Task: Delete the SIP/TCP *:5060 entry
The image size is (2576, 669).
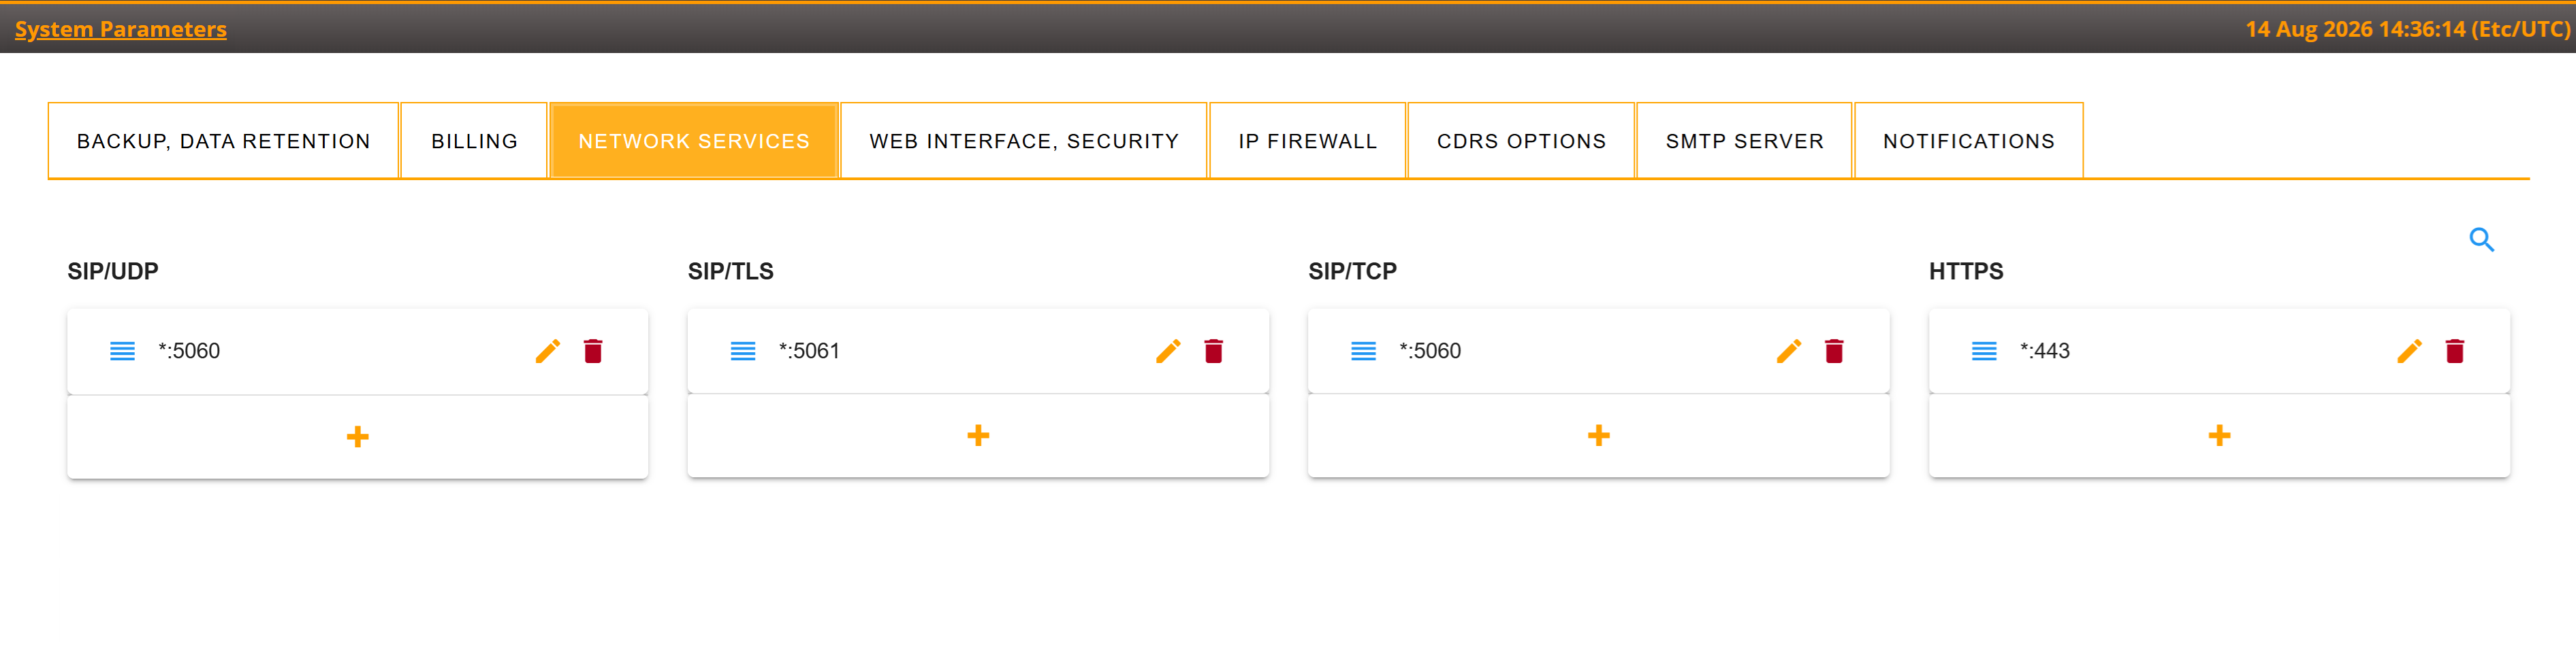Action: click(1834, 351)
